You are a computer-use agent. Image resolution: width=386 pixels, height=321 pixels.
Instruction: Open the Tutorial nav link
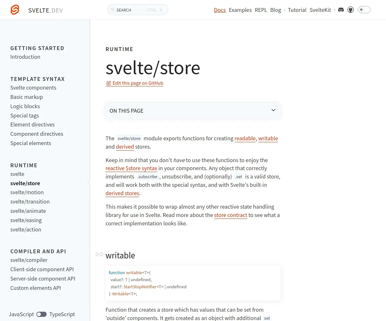[297, 10]
